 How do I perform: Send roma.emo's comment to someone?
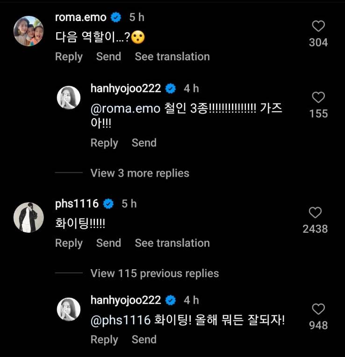pos(108,57)
